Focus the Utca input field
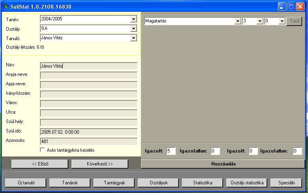The height and width of the screenshot is (193, 308). (88, 113)
